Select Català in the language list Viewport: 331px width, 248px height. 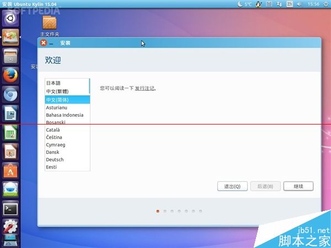click(67, 130)
